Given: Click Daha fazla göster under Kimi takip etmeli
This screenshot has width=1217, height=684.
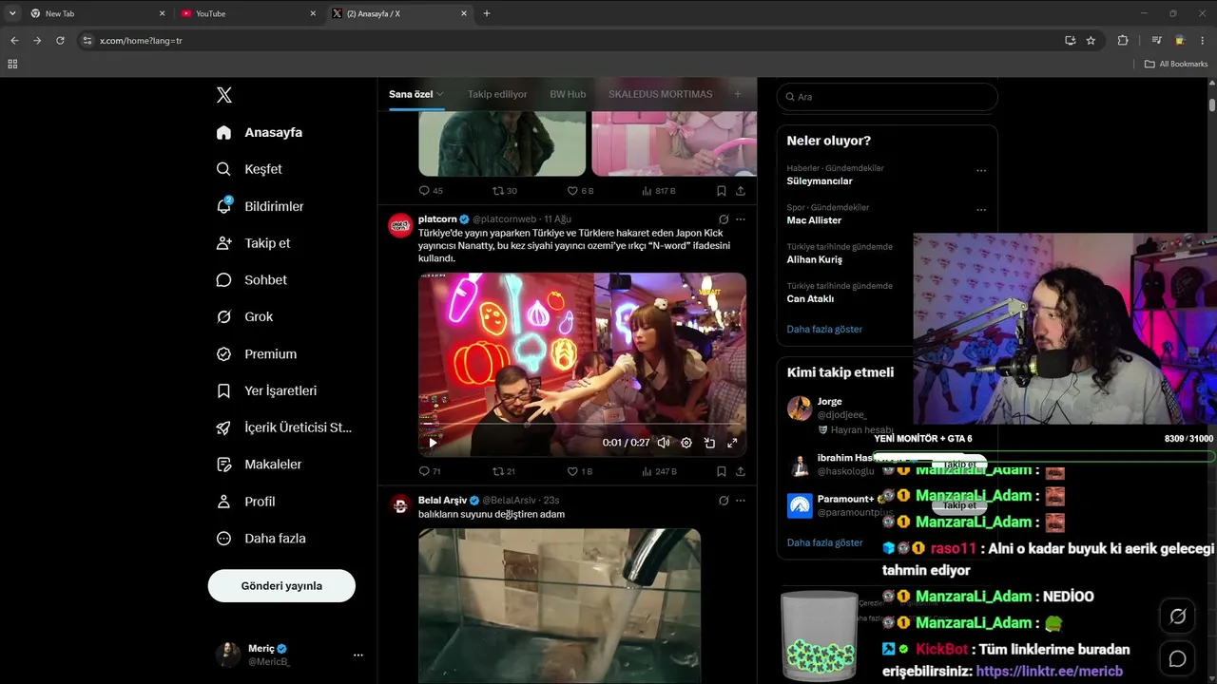Looking at the screenshot, I should [824, 542].
